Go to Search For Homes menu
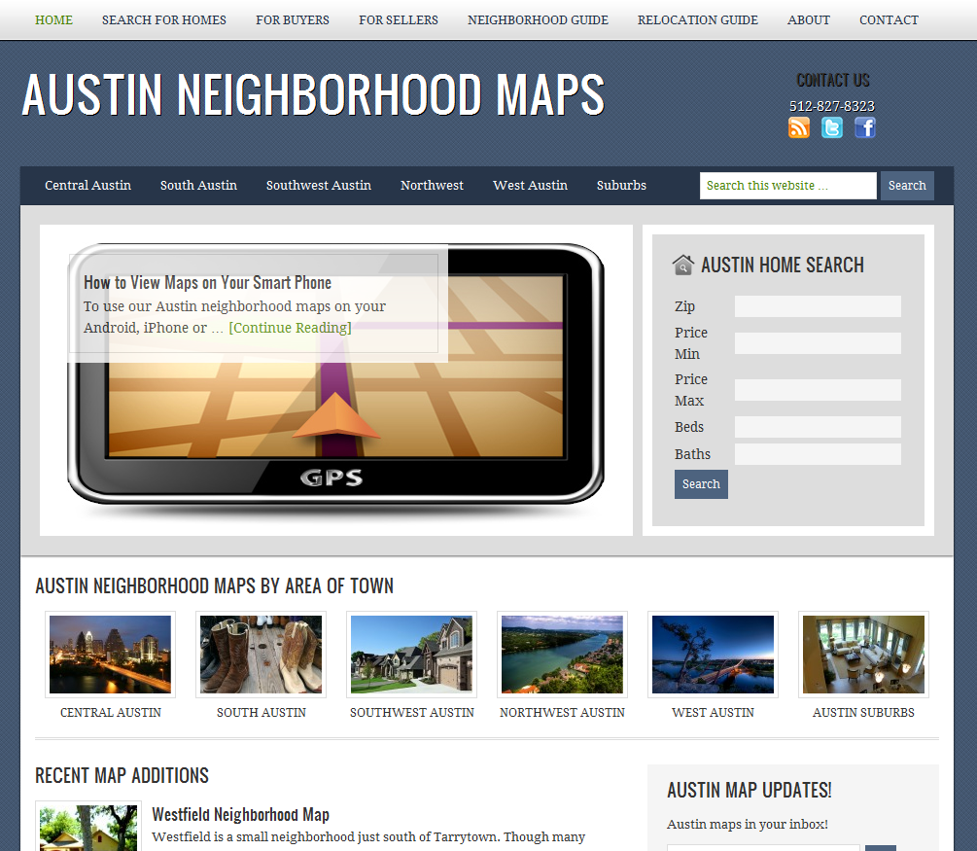The image size is (977, 851). click(x=164, y=20)
